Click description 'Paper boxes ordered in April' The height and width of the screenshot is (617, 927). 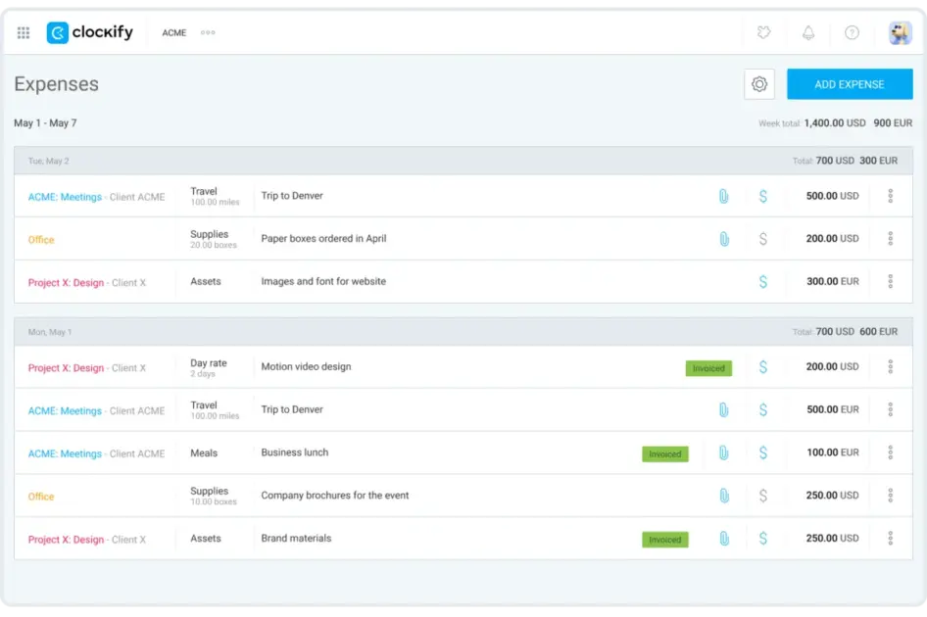(323, 239)
